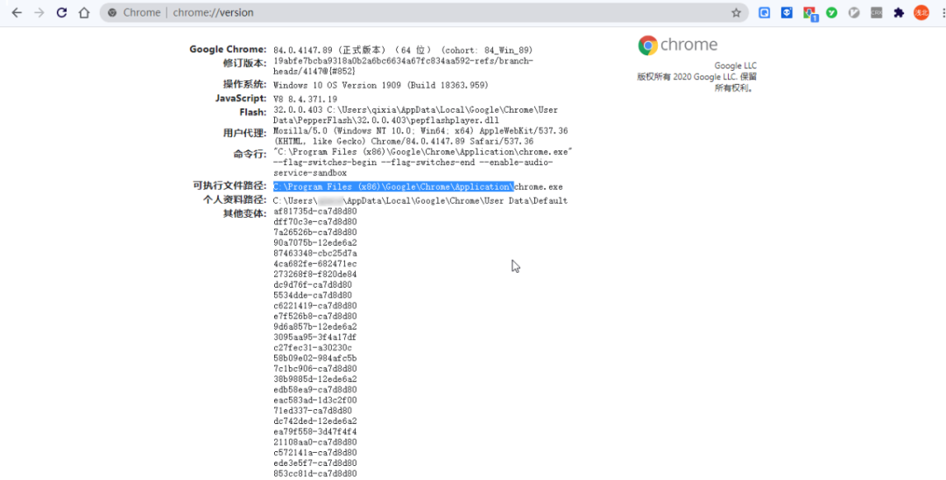The height and width of the screenshot is (480, 946).
Task: Click variation c6221419-ca7d8d80
Action: [315, 306]
